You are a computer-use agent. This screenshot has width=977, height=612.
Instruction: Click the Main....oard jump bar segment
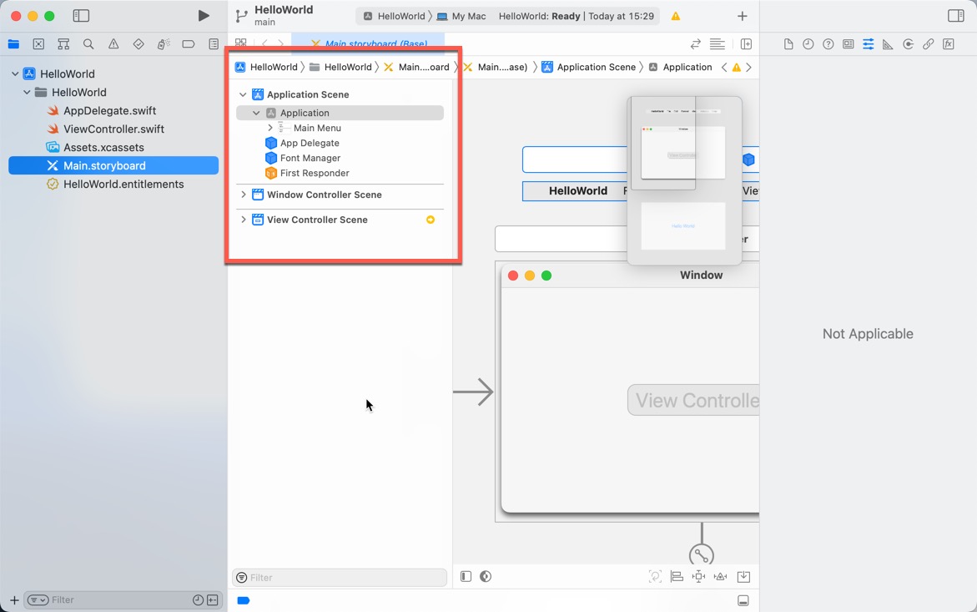click(416, 68)
